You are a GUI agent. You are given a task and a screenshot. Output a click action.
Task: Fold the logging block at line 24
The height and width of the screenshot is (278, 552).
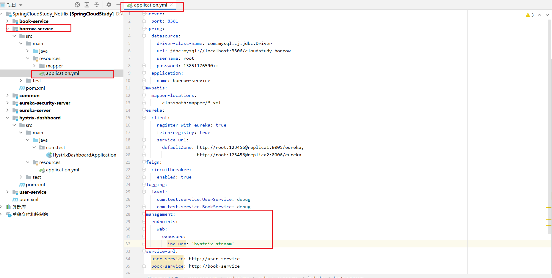[144, 184]
